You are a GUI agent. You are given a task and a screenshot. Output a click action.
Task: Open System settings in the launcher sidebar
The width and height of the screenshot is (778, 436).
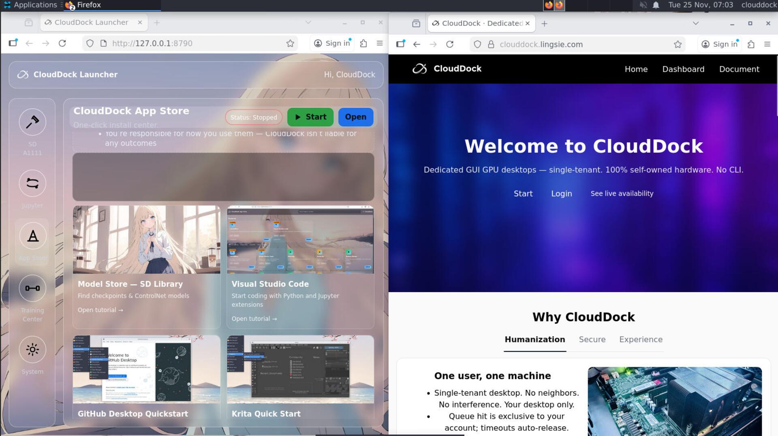coord(32,349)
